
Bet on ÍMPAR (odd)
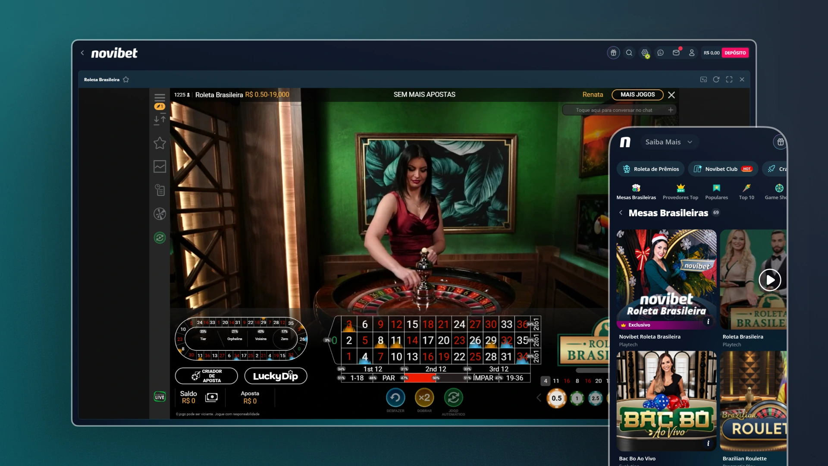[x=483, y=378]
